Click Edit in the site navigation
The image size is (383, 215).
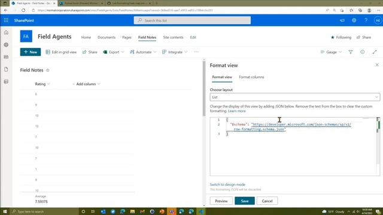pyautogui.click(x=193, y=37)
